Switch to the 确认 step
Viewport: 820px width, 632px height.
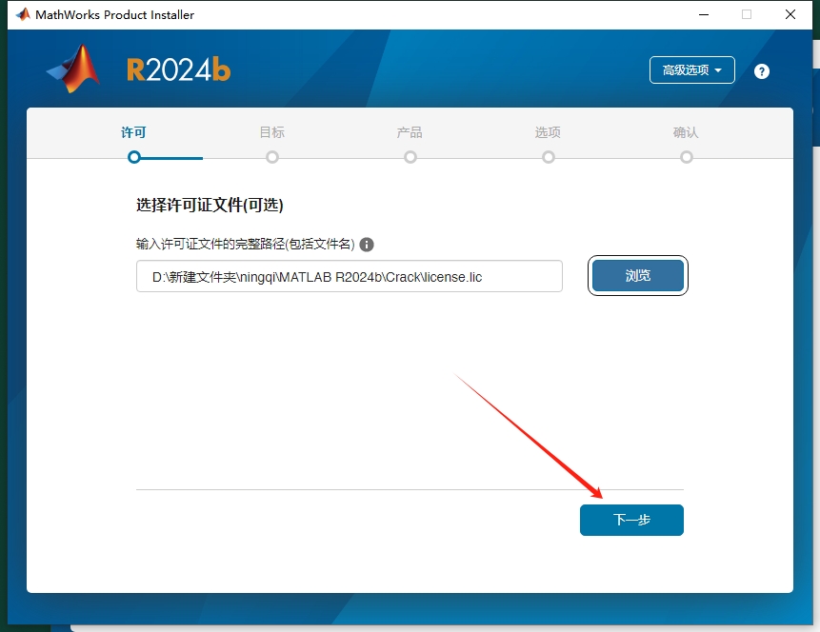coord(686,132)
